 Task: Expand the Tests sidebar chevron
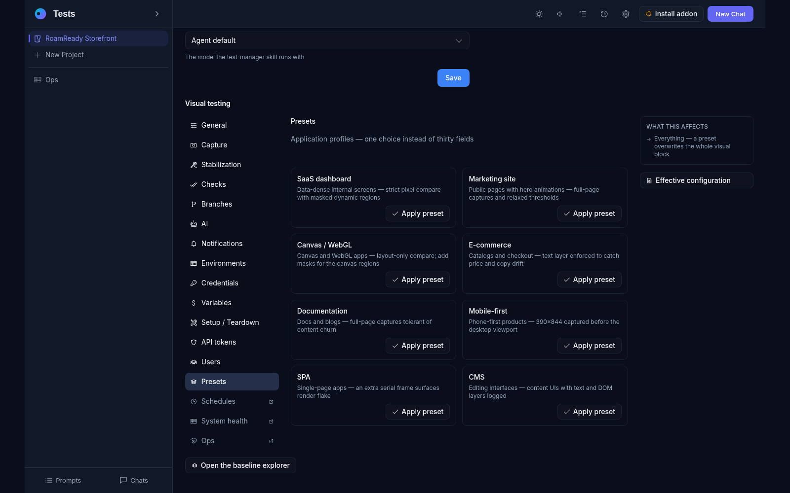tap(157, 14)
